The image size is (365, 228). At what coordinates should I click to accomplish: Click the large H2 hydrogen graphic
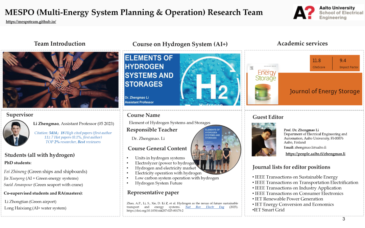210,80
